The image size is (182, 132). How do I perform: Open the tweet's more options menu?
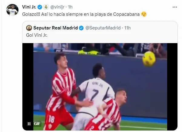pyautogui.click(x=175, y=7)
